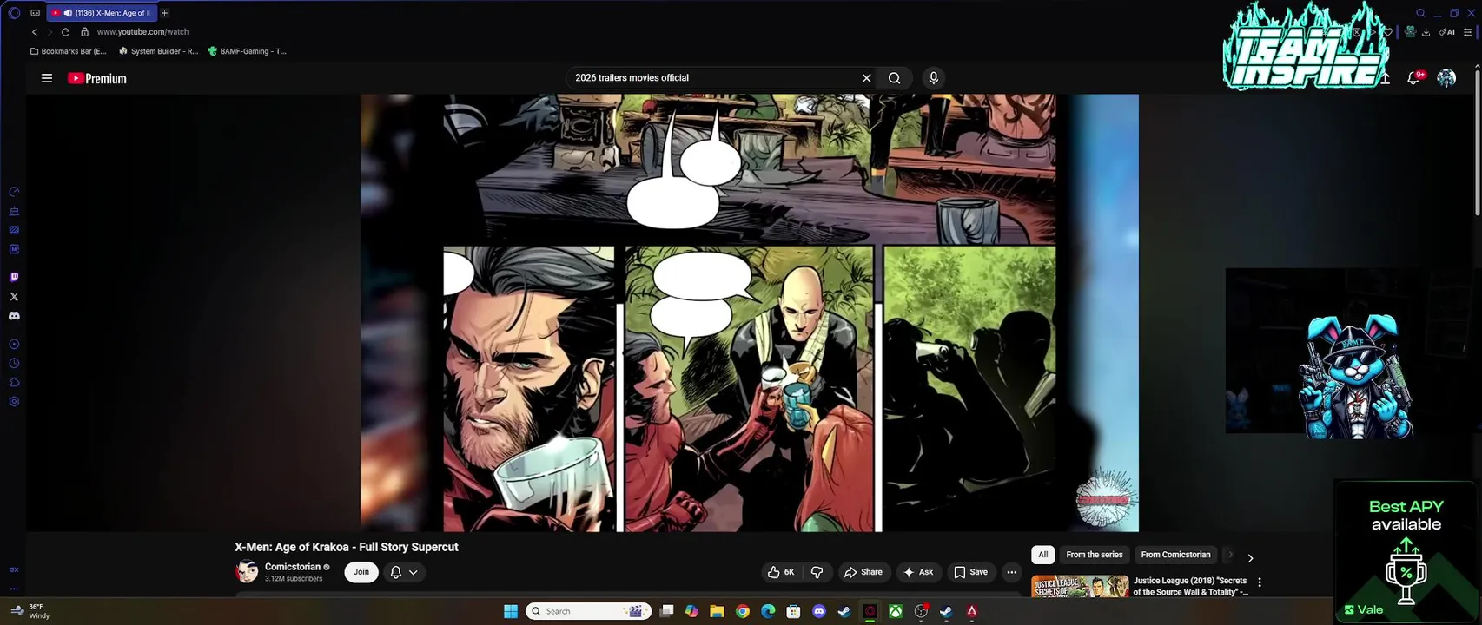Open the Comicstorian channel name link
Image resolution: width=1482 pixels, height=625 pixels.
pyautogui.click(x=293, y=567)
